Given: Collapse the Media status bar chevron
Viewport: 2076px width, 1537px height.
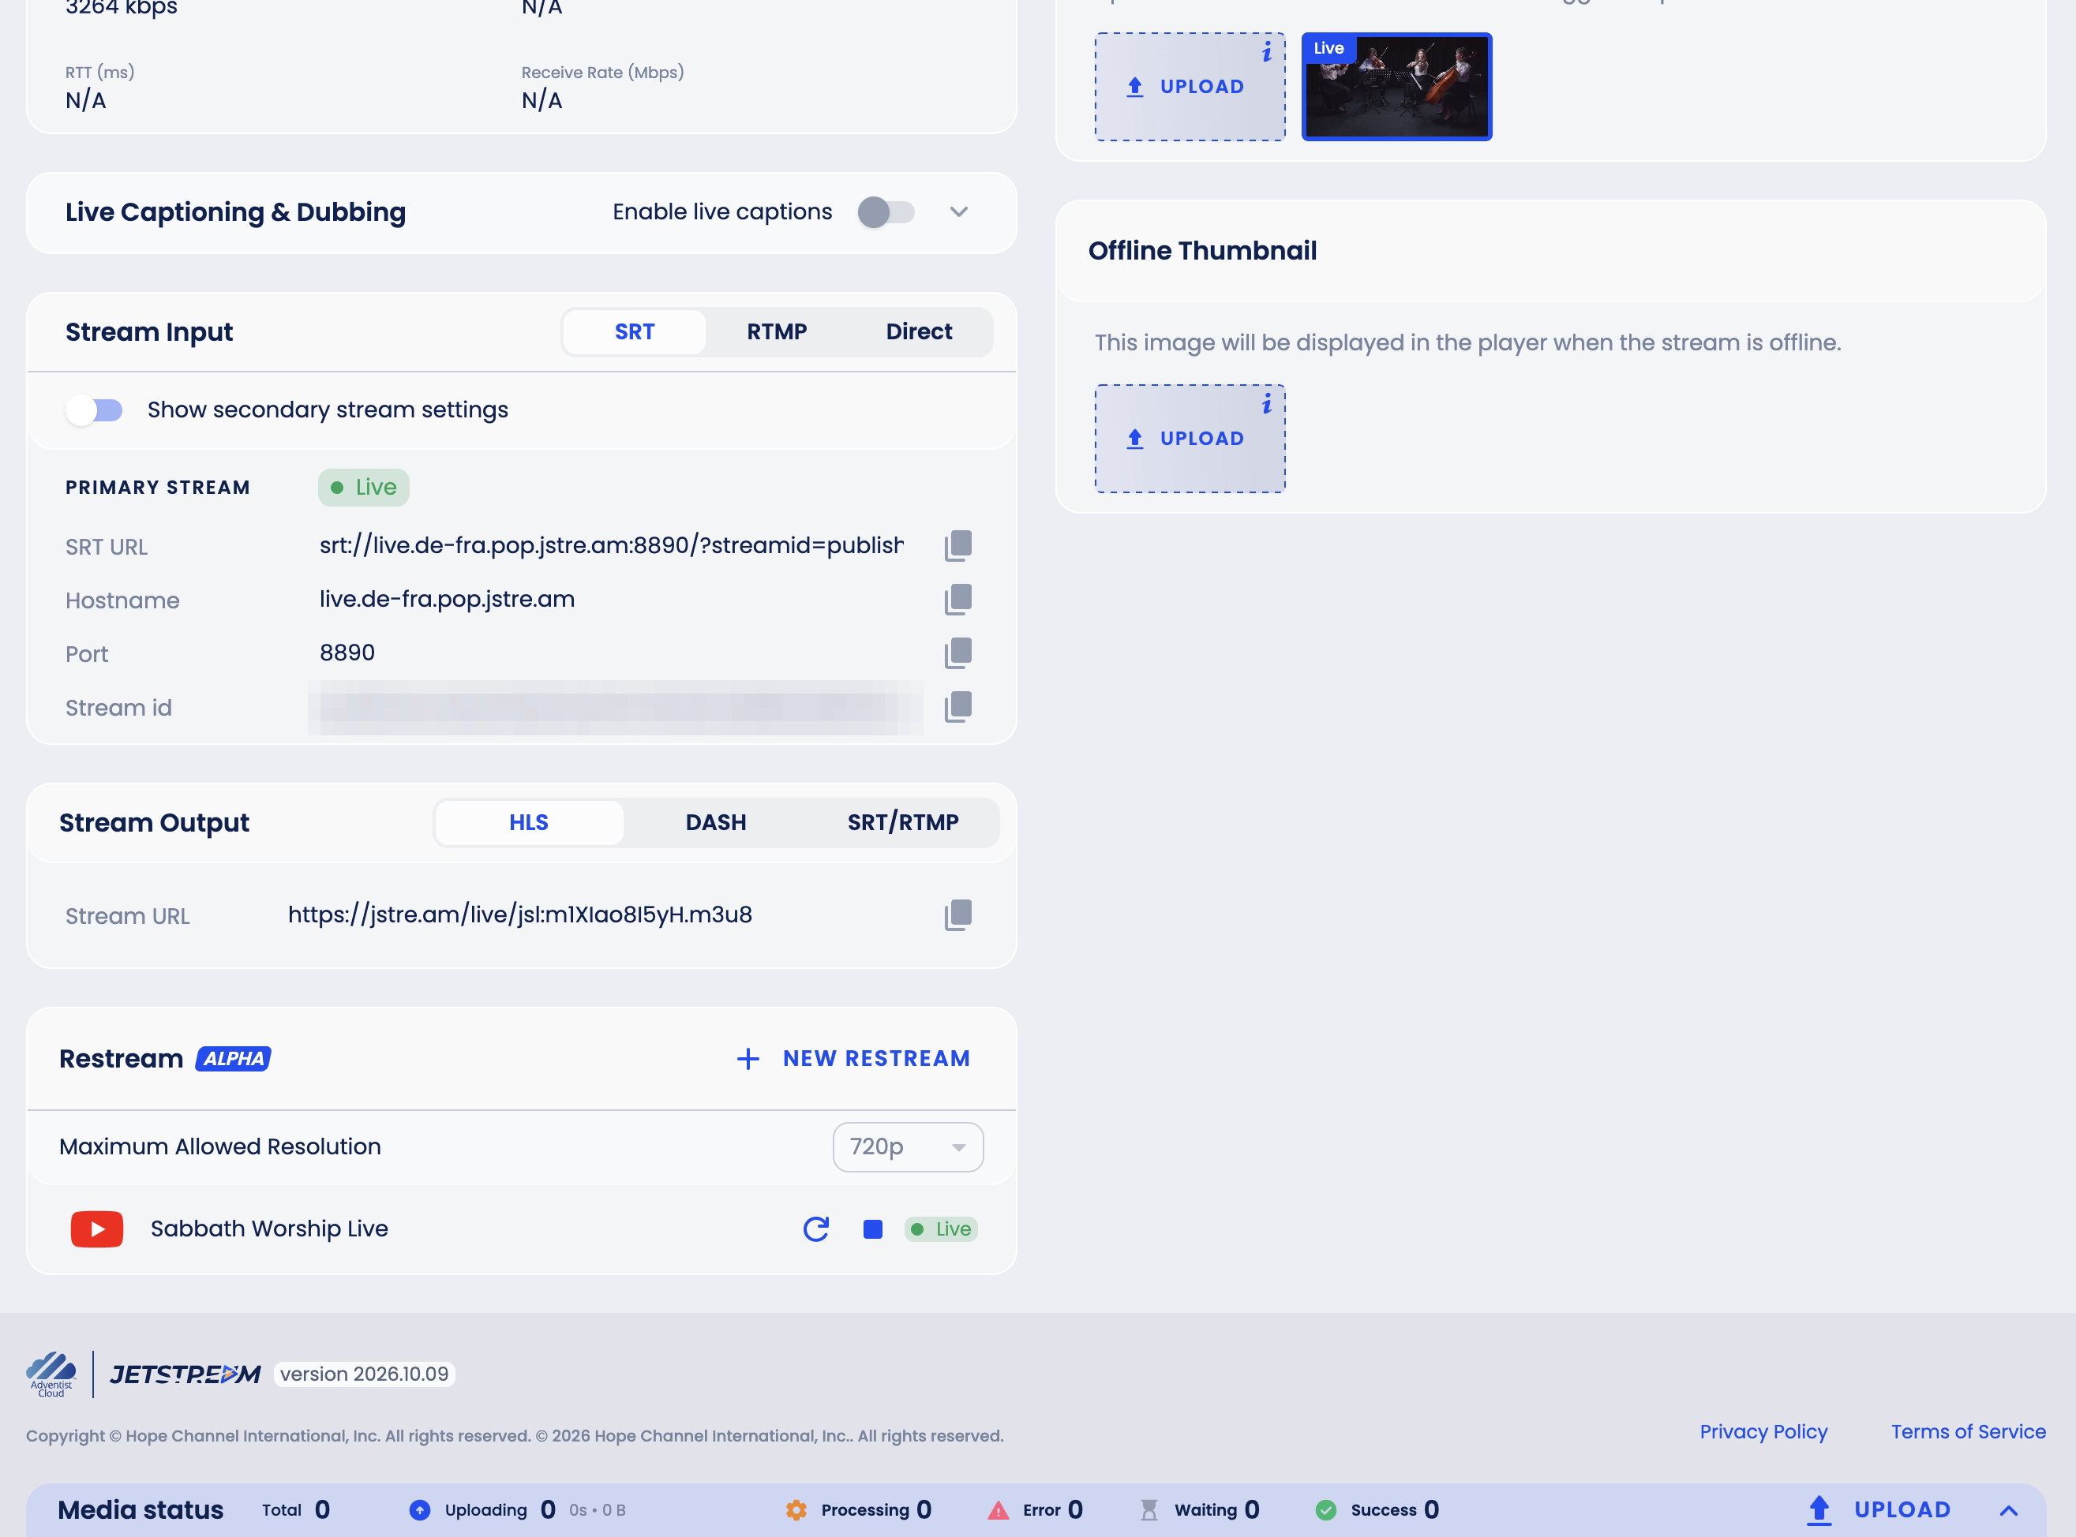Looking at the screenshot, I should click(x=2008, y=1510).
